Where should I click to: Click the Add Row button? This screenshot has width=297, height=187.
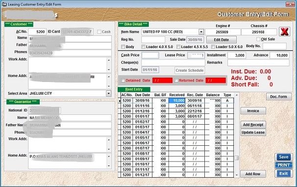click(x=253, y=174)
